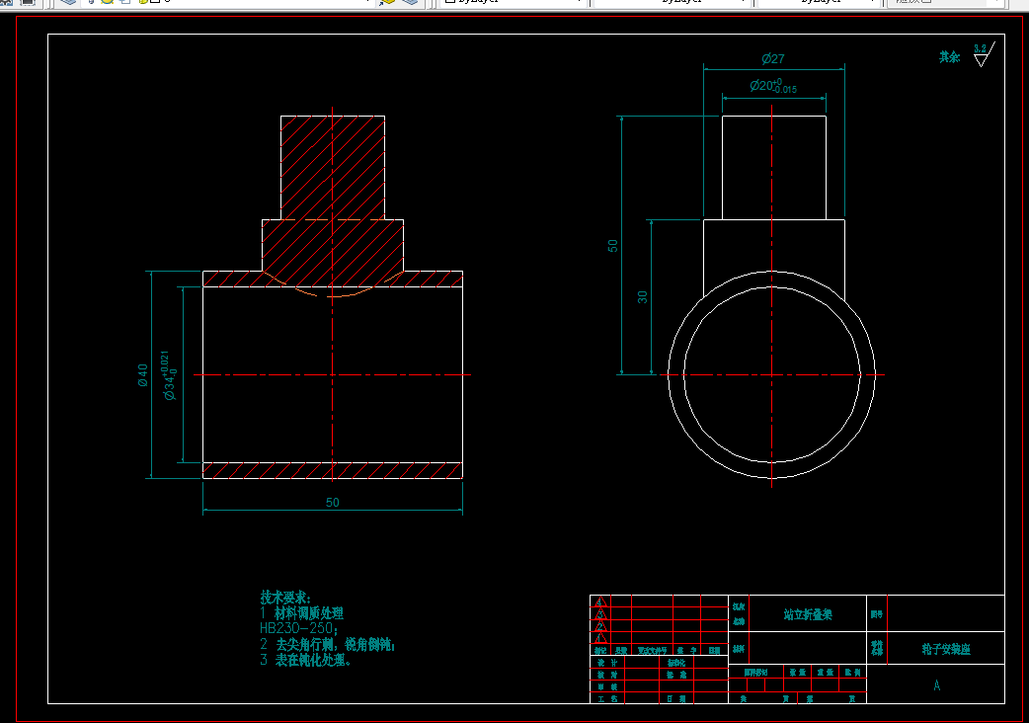1029x723 pixels.
Task: Click the 更改文件号 header cell
Action: (x=653, y=650)
